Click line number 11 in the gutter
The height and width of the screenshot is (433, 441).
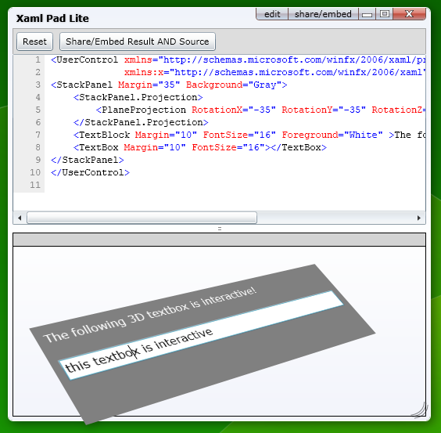(35, 185)
